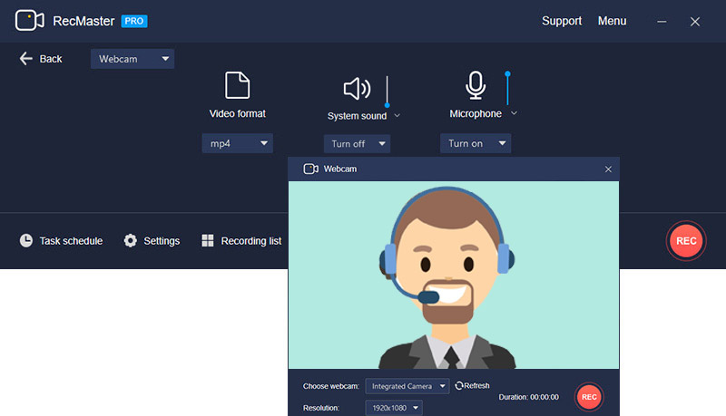
Task: Open the System sound Turn off dropdown
Action: click(x=357, y=144)
